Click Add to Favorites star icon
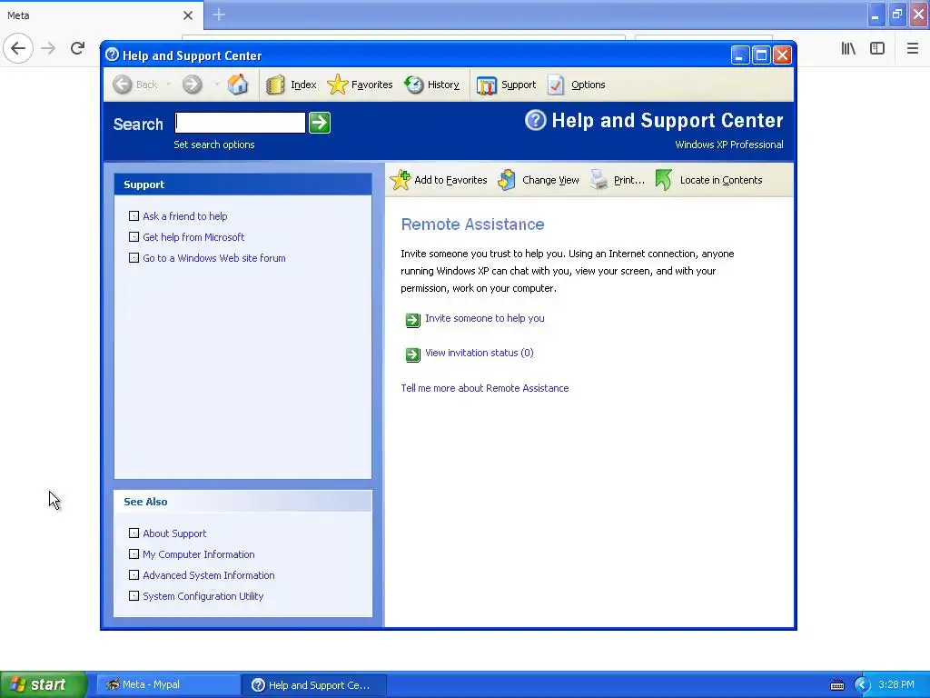This screenshot has height=698, width=930. pos(401,180)
